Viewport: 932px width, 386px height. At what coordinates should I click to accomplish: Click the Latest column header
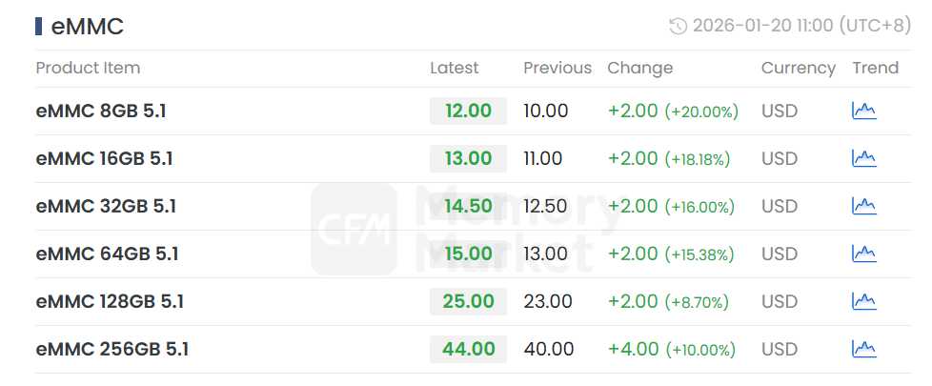click(x=455, y=68)
